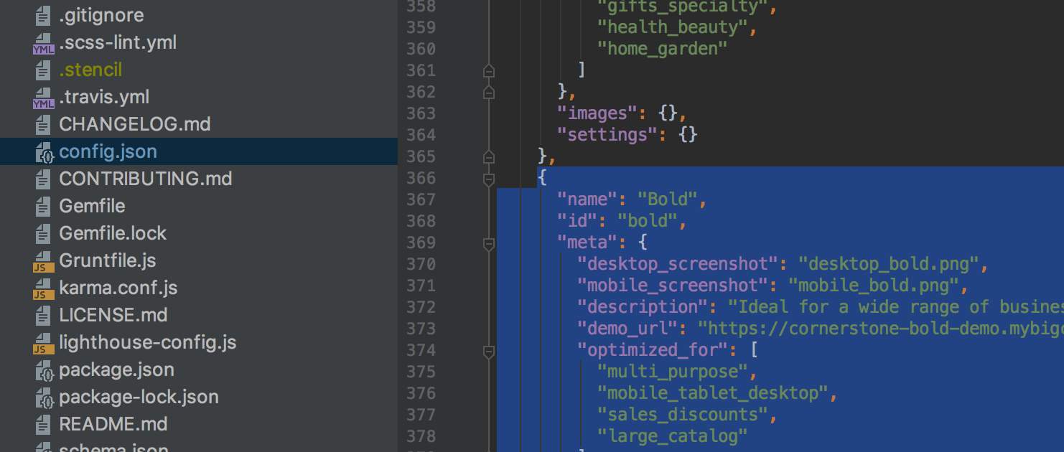
Task: Open README.md in the project tree
Action: (x=113, y=425)
